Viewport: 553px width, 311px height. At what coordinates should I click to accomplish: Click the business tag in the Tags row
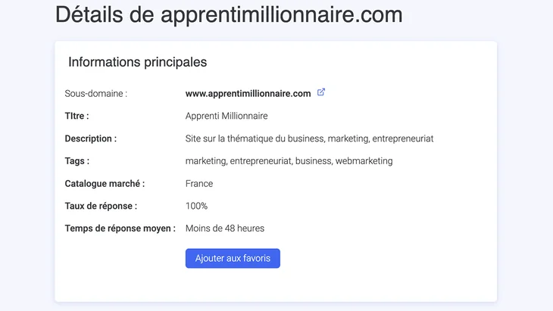(x=313, y=161)
